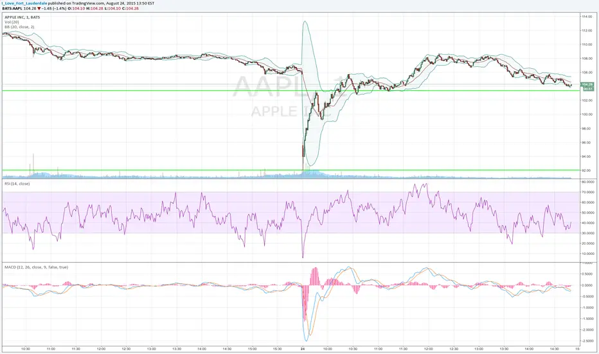This screenshot has width=599, height=354.
Task: Click the close value C:104.28
Action: [130, 8]
